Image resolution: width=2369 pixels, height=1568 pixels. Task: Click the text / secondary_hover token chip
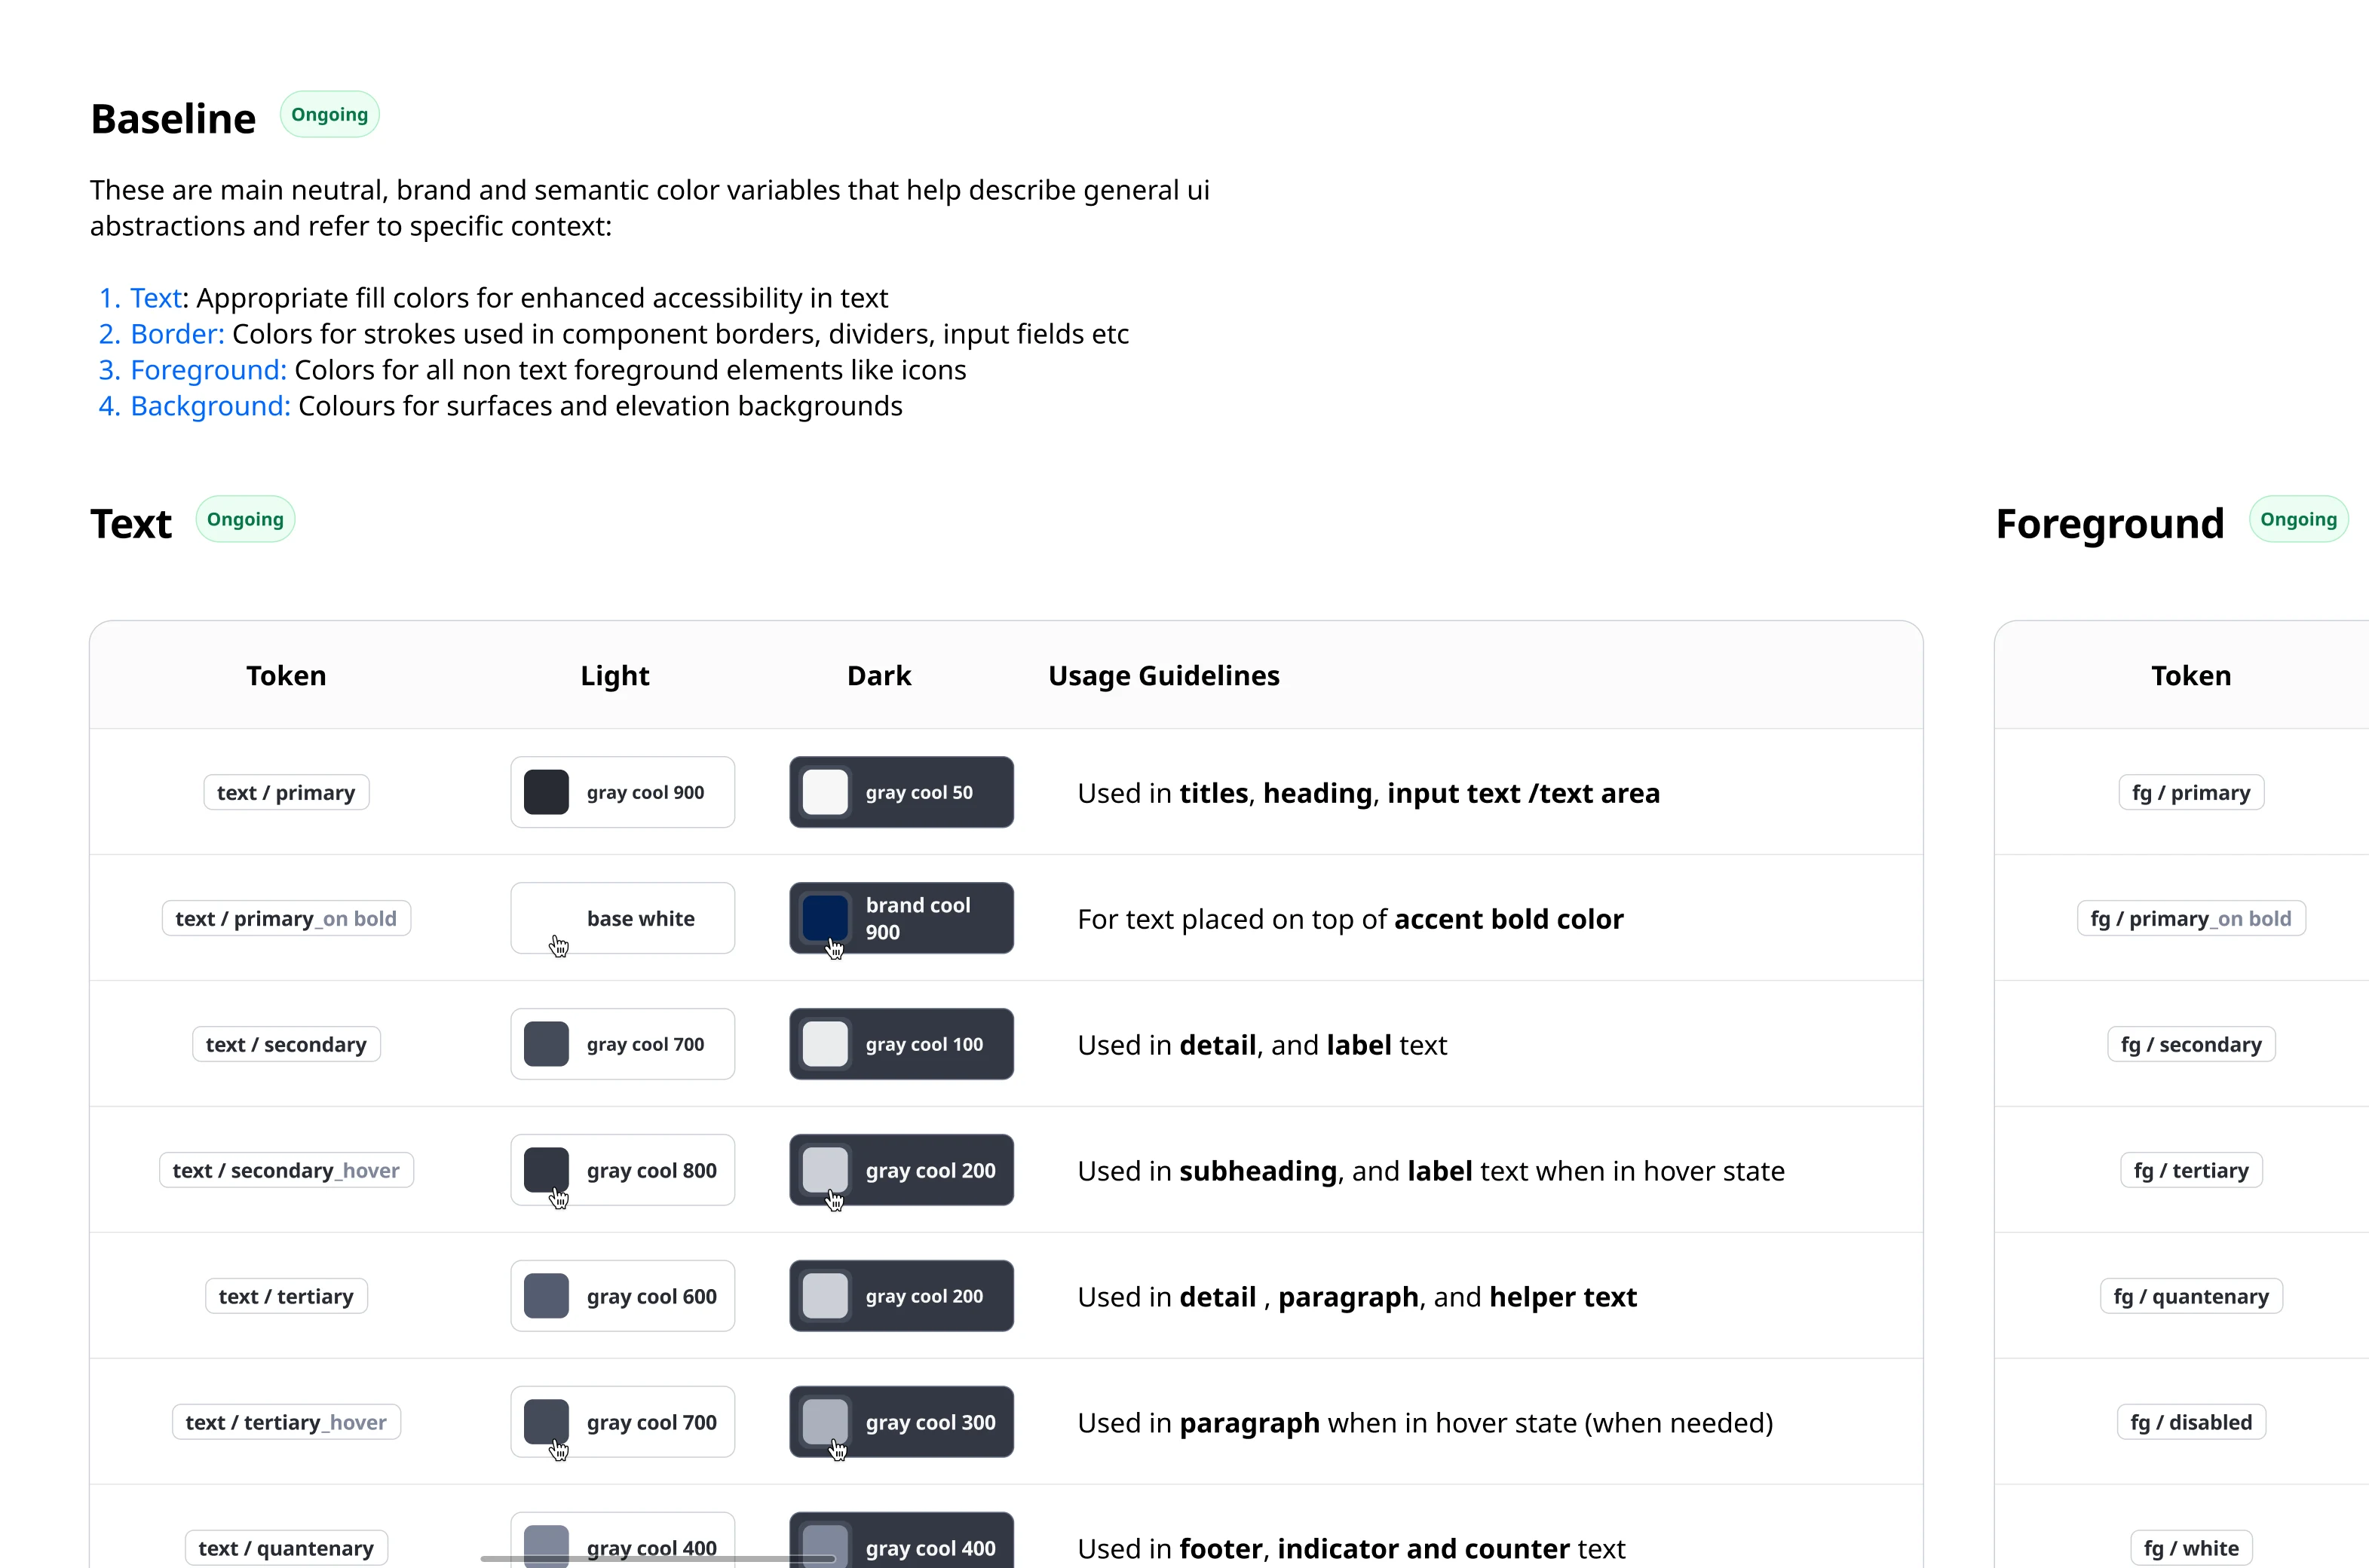coord(286,1171)
